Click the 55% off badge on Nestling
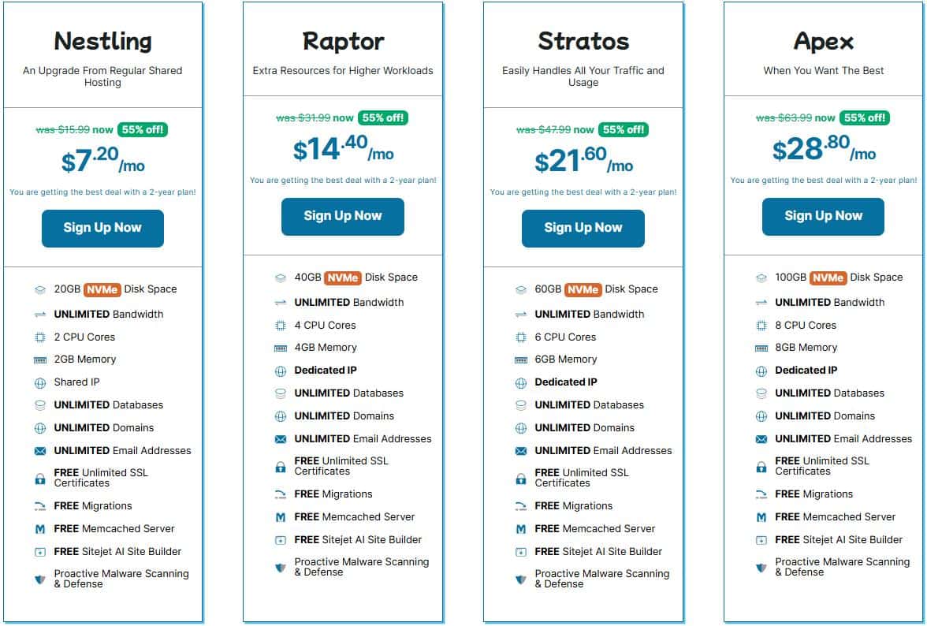The width and height of the screenshot is (927, 626). pos(143,130)
